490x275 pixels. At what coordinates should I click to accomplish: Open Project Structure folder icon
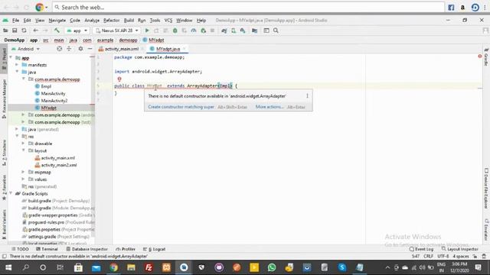point(255,31)
